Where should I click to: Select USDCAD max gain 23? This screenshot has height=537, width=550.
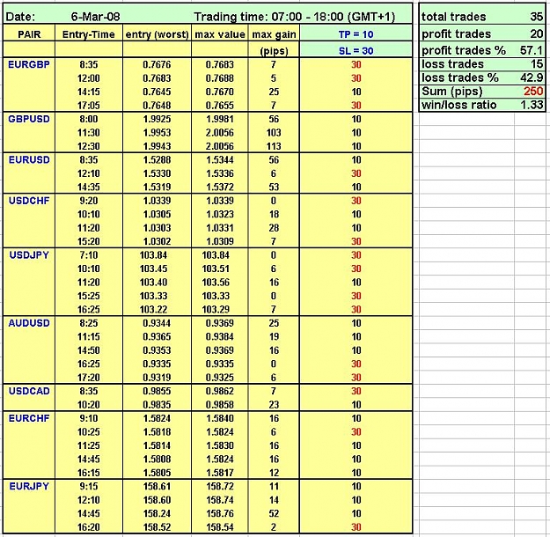tap(274, 405)
